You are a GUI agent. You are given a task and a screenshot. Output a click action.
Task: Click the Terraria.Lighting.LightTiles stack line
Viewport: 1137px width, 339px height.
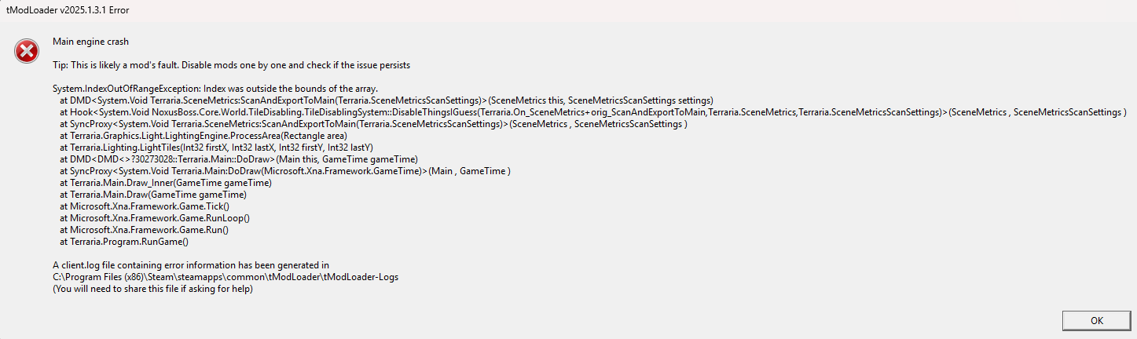[216, 148]
